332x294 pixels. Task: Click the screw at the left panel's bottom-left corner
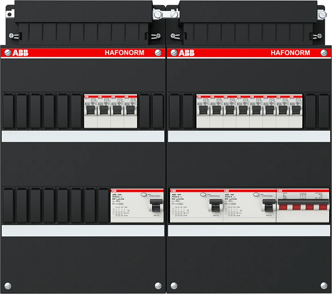tap(7, 284)
